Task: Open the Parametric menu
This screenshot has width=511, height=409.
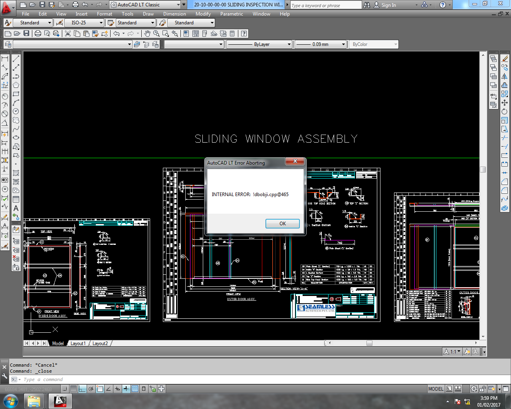Action: click(x=232, y=14)
